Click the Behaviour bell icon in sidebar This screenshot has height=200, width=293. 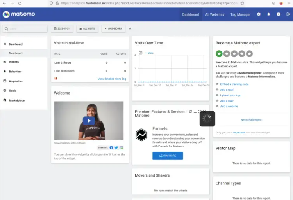click(5, 71)
